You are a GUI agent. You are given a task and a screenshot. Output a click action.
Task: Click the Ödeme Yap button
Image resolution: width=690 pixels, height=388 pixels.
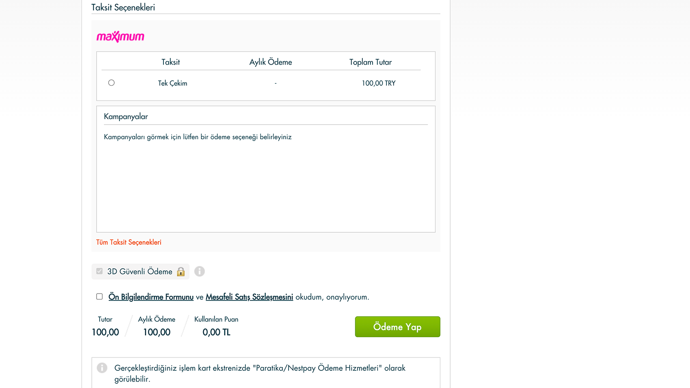(398, 327)
